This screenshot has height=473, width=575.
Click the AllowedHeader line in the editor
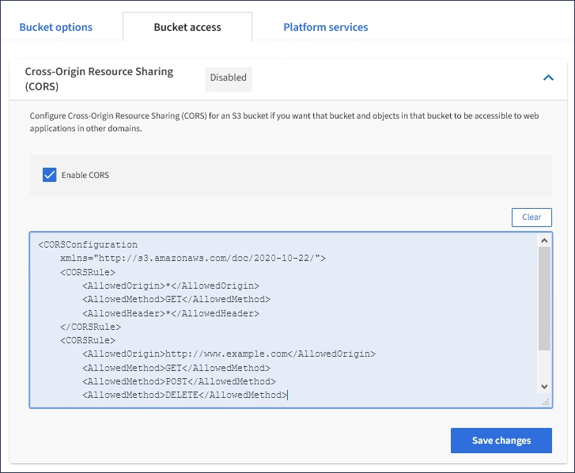[170, 313]
